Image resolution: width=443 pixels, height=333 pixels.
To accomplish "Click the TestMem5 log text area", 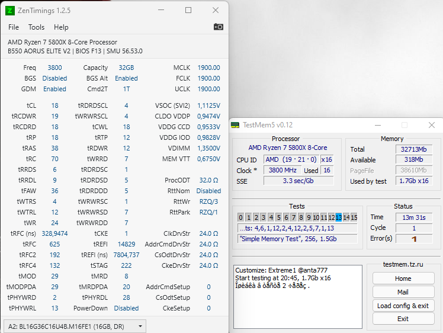I will [x=298, y=297].
